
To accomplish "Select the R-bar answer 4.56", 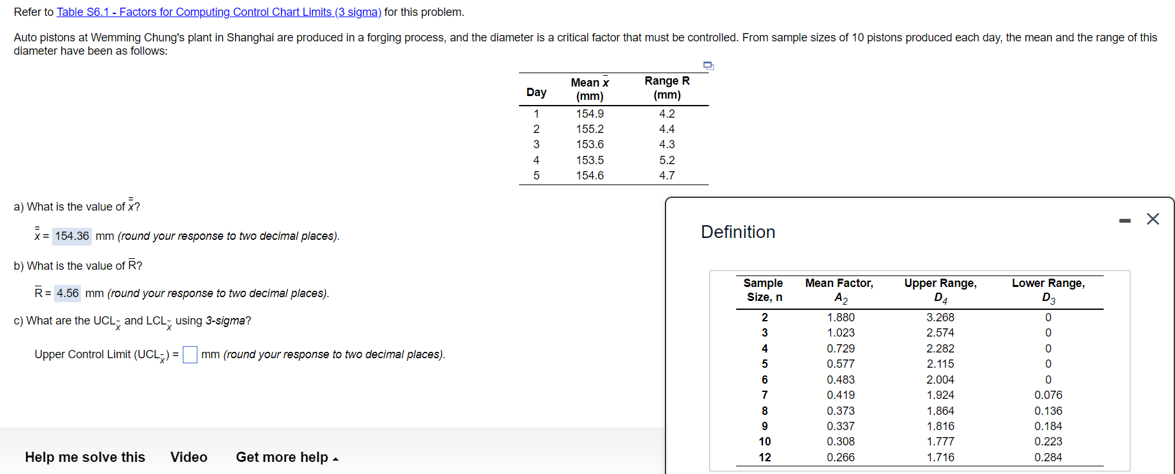I will tap(68, 293).
